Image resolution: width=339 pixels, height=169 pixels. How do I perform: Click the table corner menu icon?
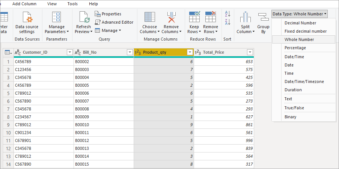8,52
